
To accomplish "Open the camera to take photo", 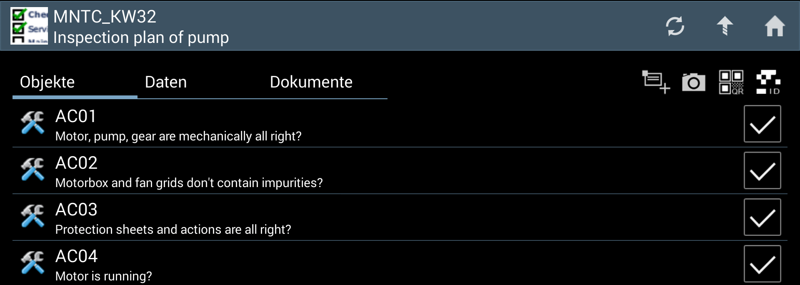I will (693, 82).
